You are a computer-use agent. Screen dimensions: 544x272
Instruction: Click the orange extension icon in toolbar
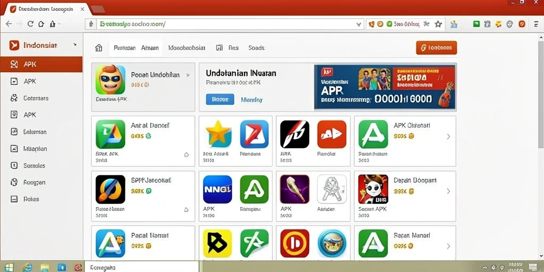coord(522,24)
